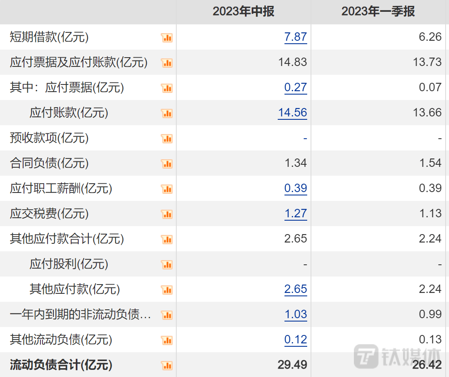Screen dimensions: 449x377
Task: Follow the 1.27 应交税费 link
Action: [295, 214]
